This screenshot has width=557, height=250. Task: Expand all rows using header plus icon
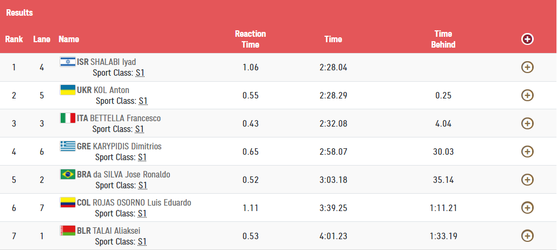point(527,39)
